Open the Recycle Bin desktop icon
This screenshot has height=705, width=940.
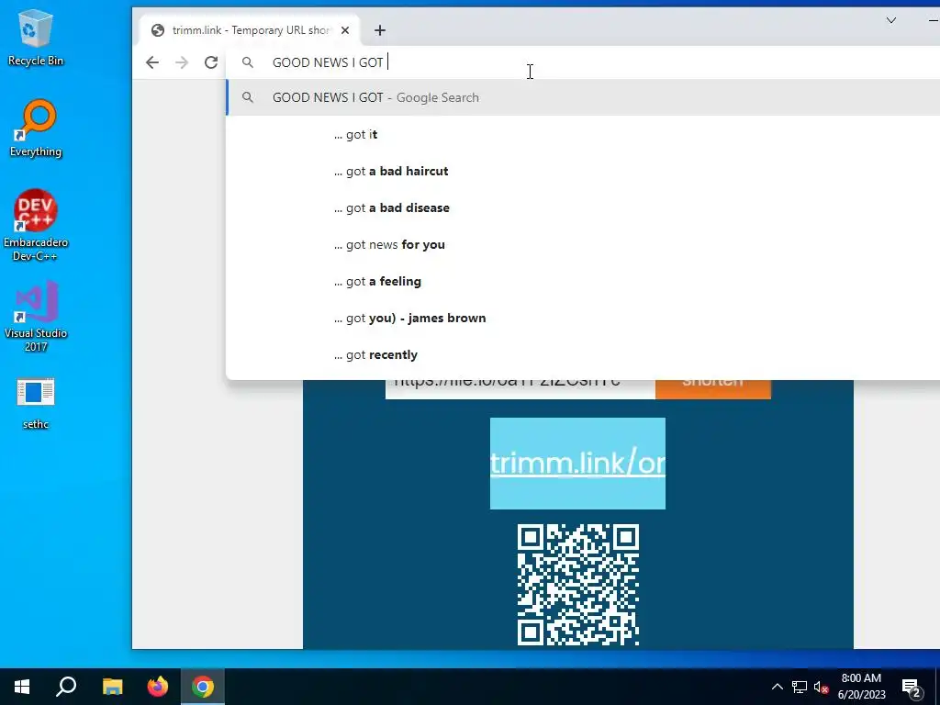[x=36, y=37]
